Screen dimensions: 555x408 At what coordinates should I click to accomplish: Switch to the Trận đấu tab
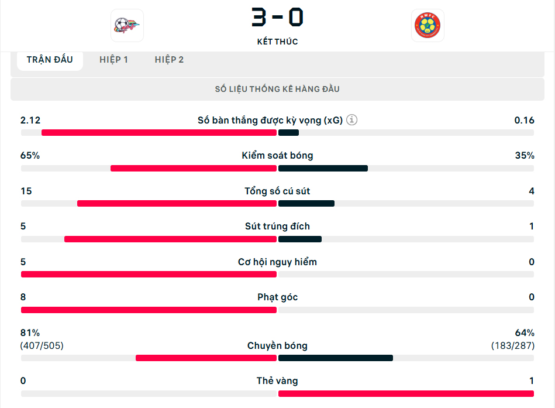tap(50, 60)
